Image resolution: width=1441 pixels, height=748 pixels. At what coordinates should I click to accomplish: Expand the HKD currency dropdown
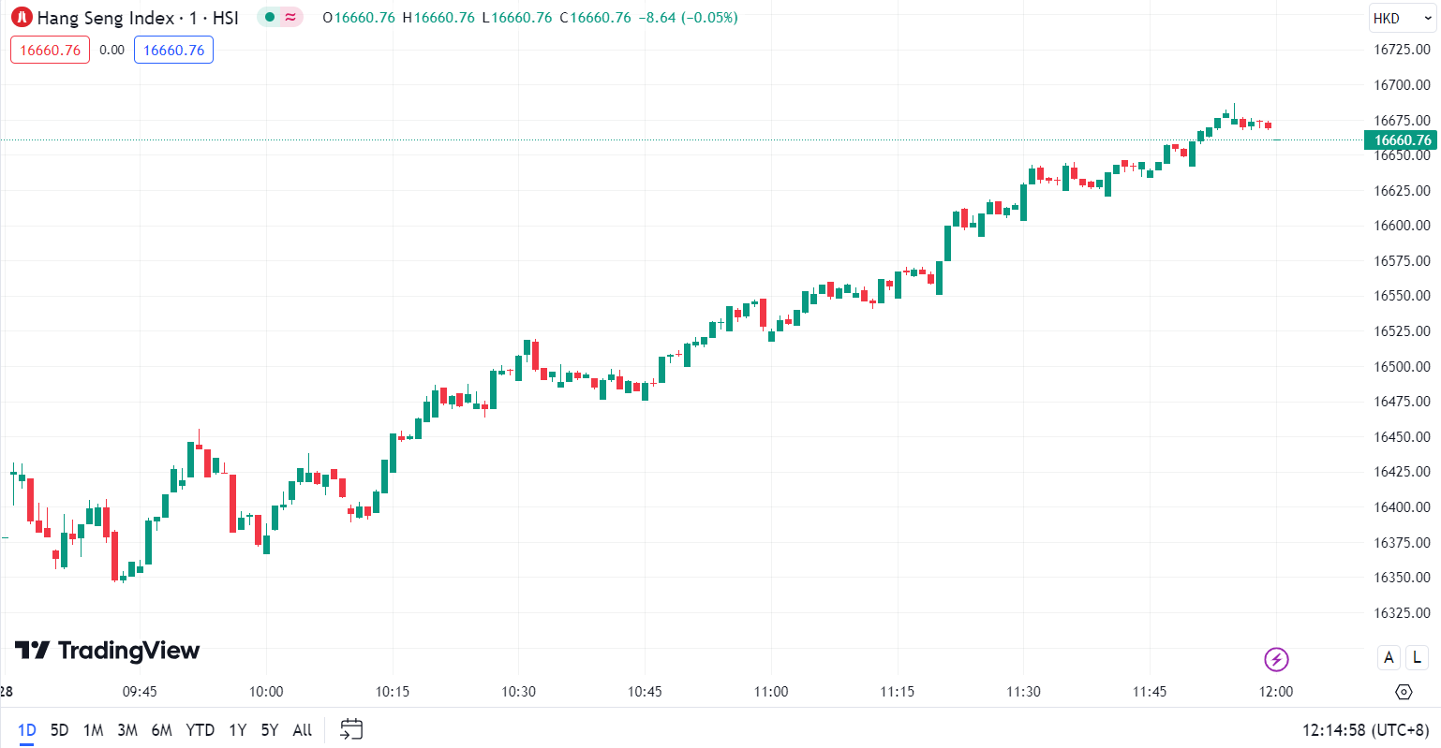point(1402,19)
